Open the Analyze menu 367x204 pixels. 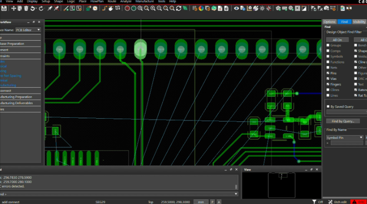[126, 1]
